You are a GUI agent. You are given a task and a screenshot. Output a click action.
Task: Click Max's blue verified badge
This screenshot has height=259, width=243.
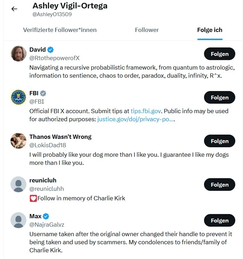(x=46, y=216)
